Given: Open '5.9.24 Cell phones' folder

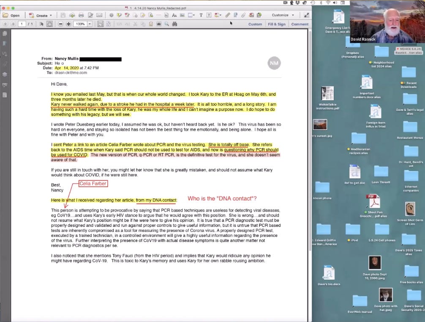Looking at the screenshot, I should [x=381, y=233].
